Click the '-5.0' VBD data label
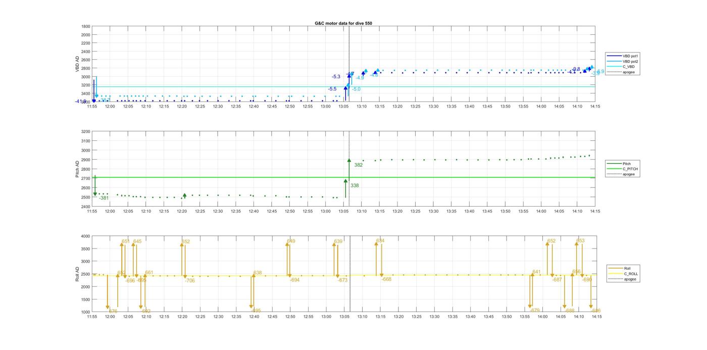The image size is (707, 350). tap(356, 89)
